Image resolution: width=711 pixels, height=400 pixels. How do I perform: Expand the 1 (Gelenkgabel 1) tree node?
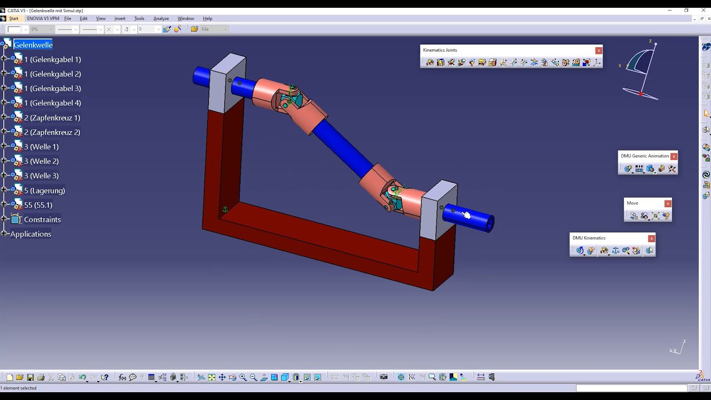pos(4,59)
